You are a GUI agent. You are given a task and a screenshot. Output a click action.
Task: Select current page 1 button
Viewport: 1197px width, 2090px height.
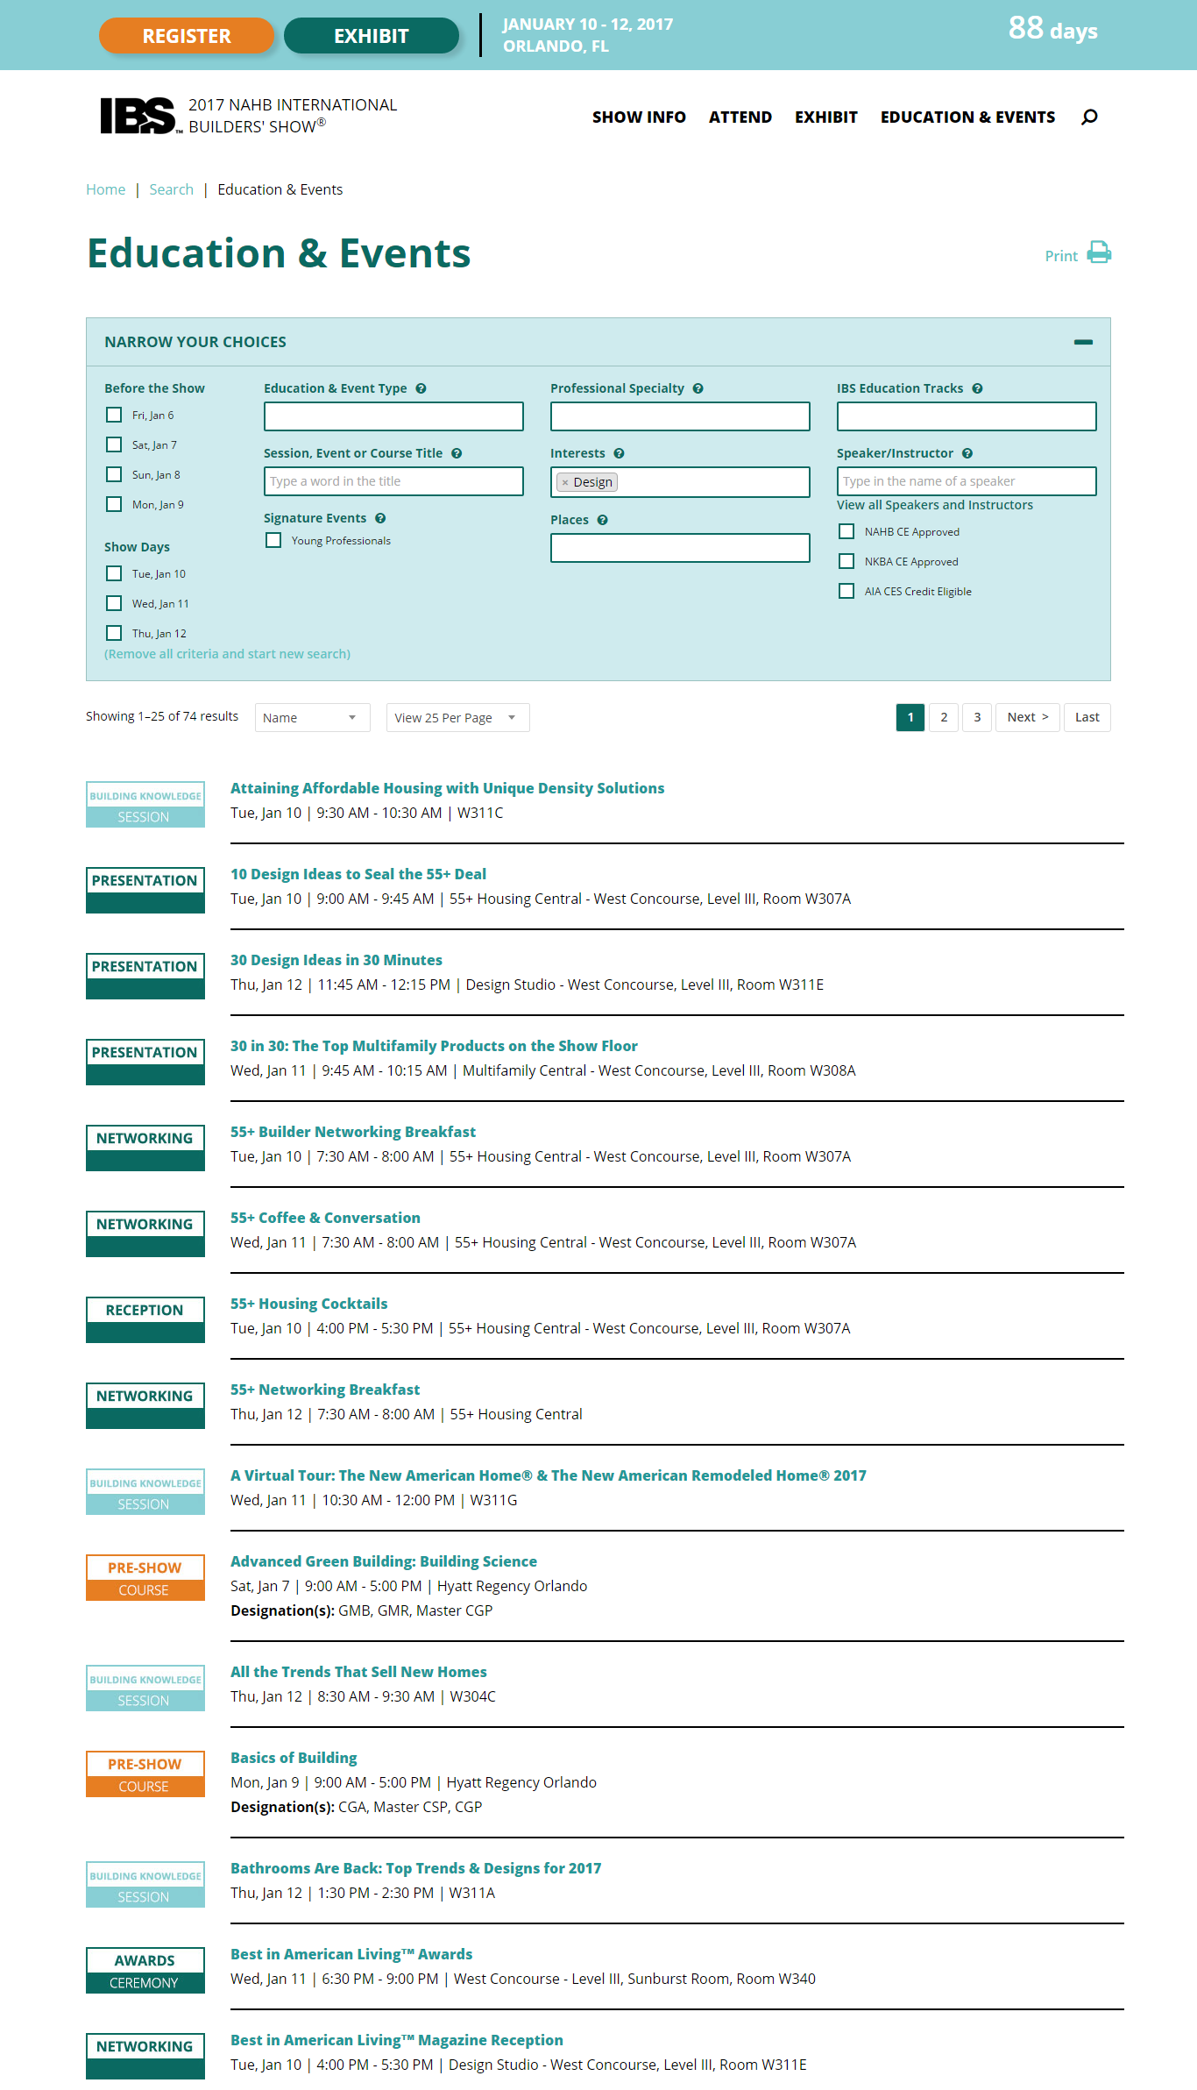[x=910, y=717]
